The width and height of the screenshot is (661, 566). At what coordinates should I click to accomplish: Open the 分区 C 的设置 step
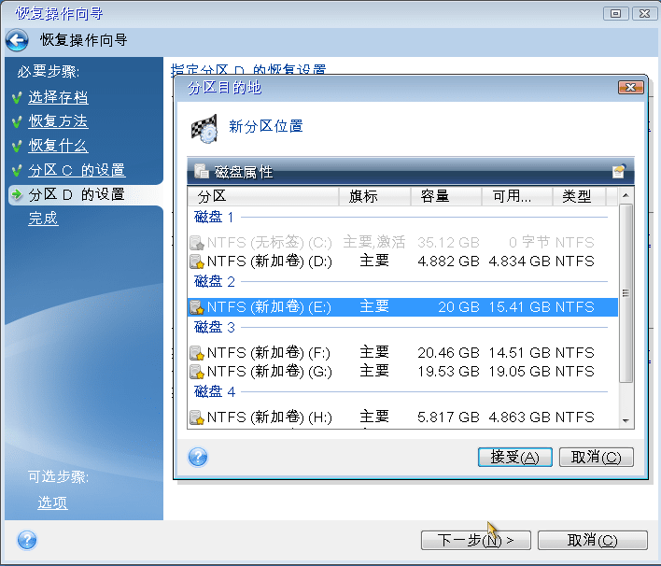point(76,170)
